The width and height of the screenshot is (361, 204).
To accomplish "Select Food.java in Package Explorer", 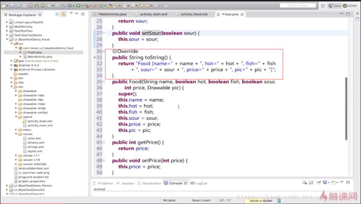I will [x=34, y=52].
